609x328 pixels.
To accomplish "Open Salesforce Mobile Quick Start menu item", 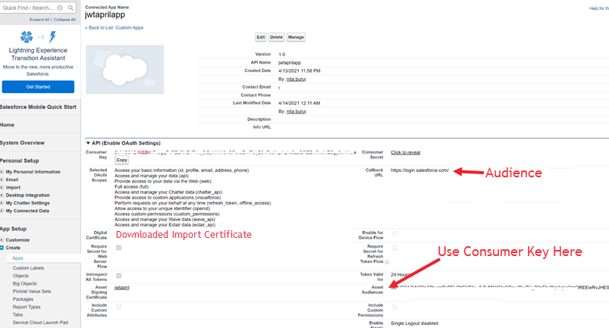I will coord(38,107).
